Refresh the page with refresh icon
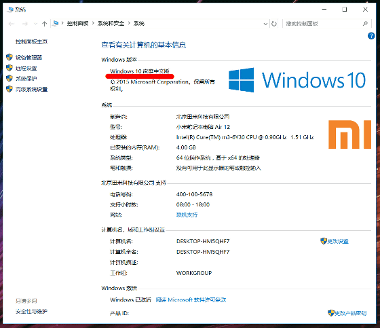380x328 pixels. pyautogui.click(x=274, y=24)
